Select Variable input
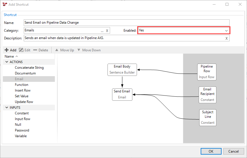247x158 pixels. 21,136
